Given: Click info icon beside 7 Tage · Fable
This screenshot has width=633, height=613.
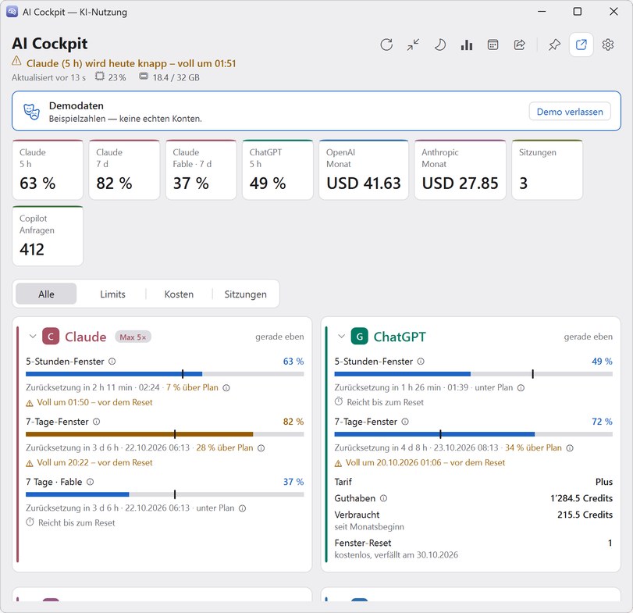Looking at the screenshot, I should [91, 482].
